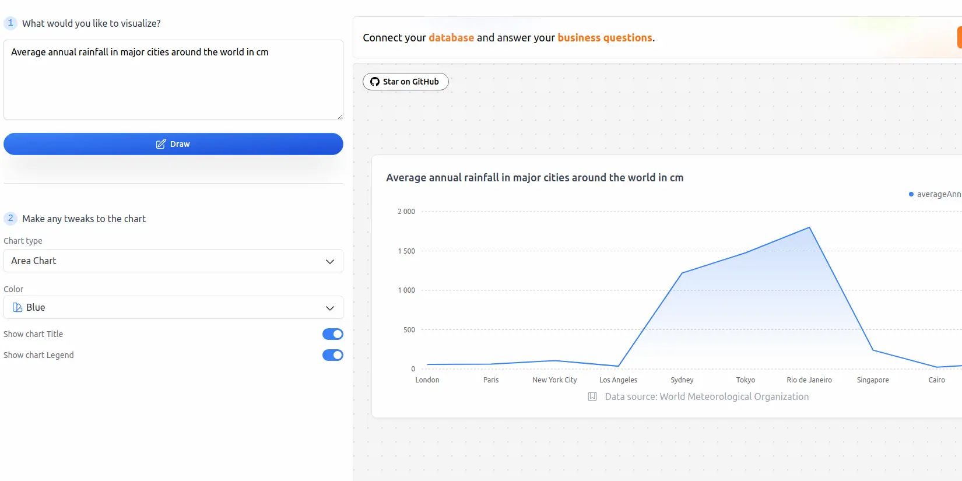Viewport: 962px width, 481px height.
Task: Click the Rio de Janeiro peak data point
Action: pyautogui.click(x=809, y=227)
